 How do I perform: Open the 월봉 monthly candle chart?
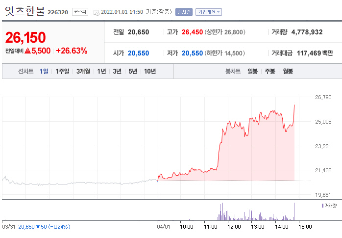click(x=287, y=71)
